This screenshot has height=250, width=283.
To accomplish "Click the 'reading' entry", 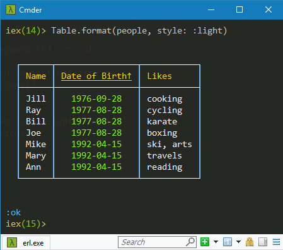I will pos(165,167).
